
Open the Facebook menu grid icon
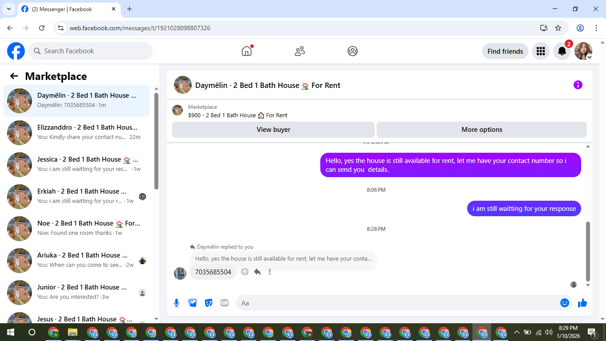click(540, 51)
